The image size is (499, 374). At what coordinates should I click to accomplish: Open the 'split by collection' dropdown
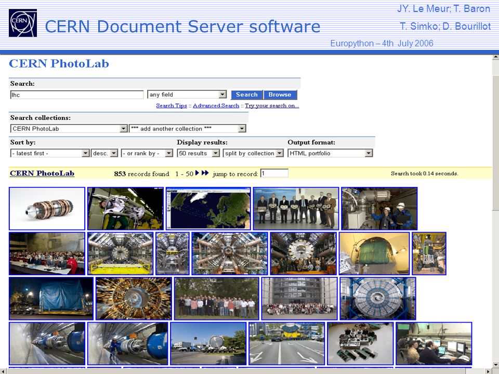(x=253, y=153)
